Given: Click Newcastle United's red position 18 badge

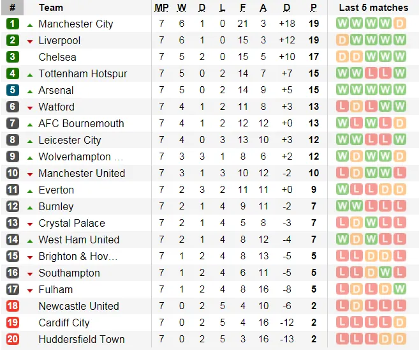Looking at the screenshot, I should 13,306.
